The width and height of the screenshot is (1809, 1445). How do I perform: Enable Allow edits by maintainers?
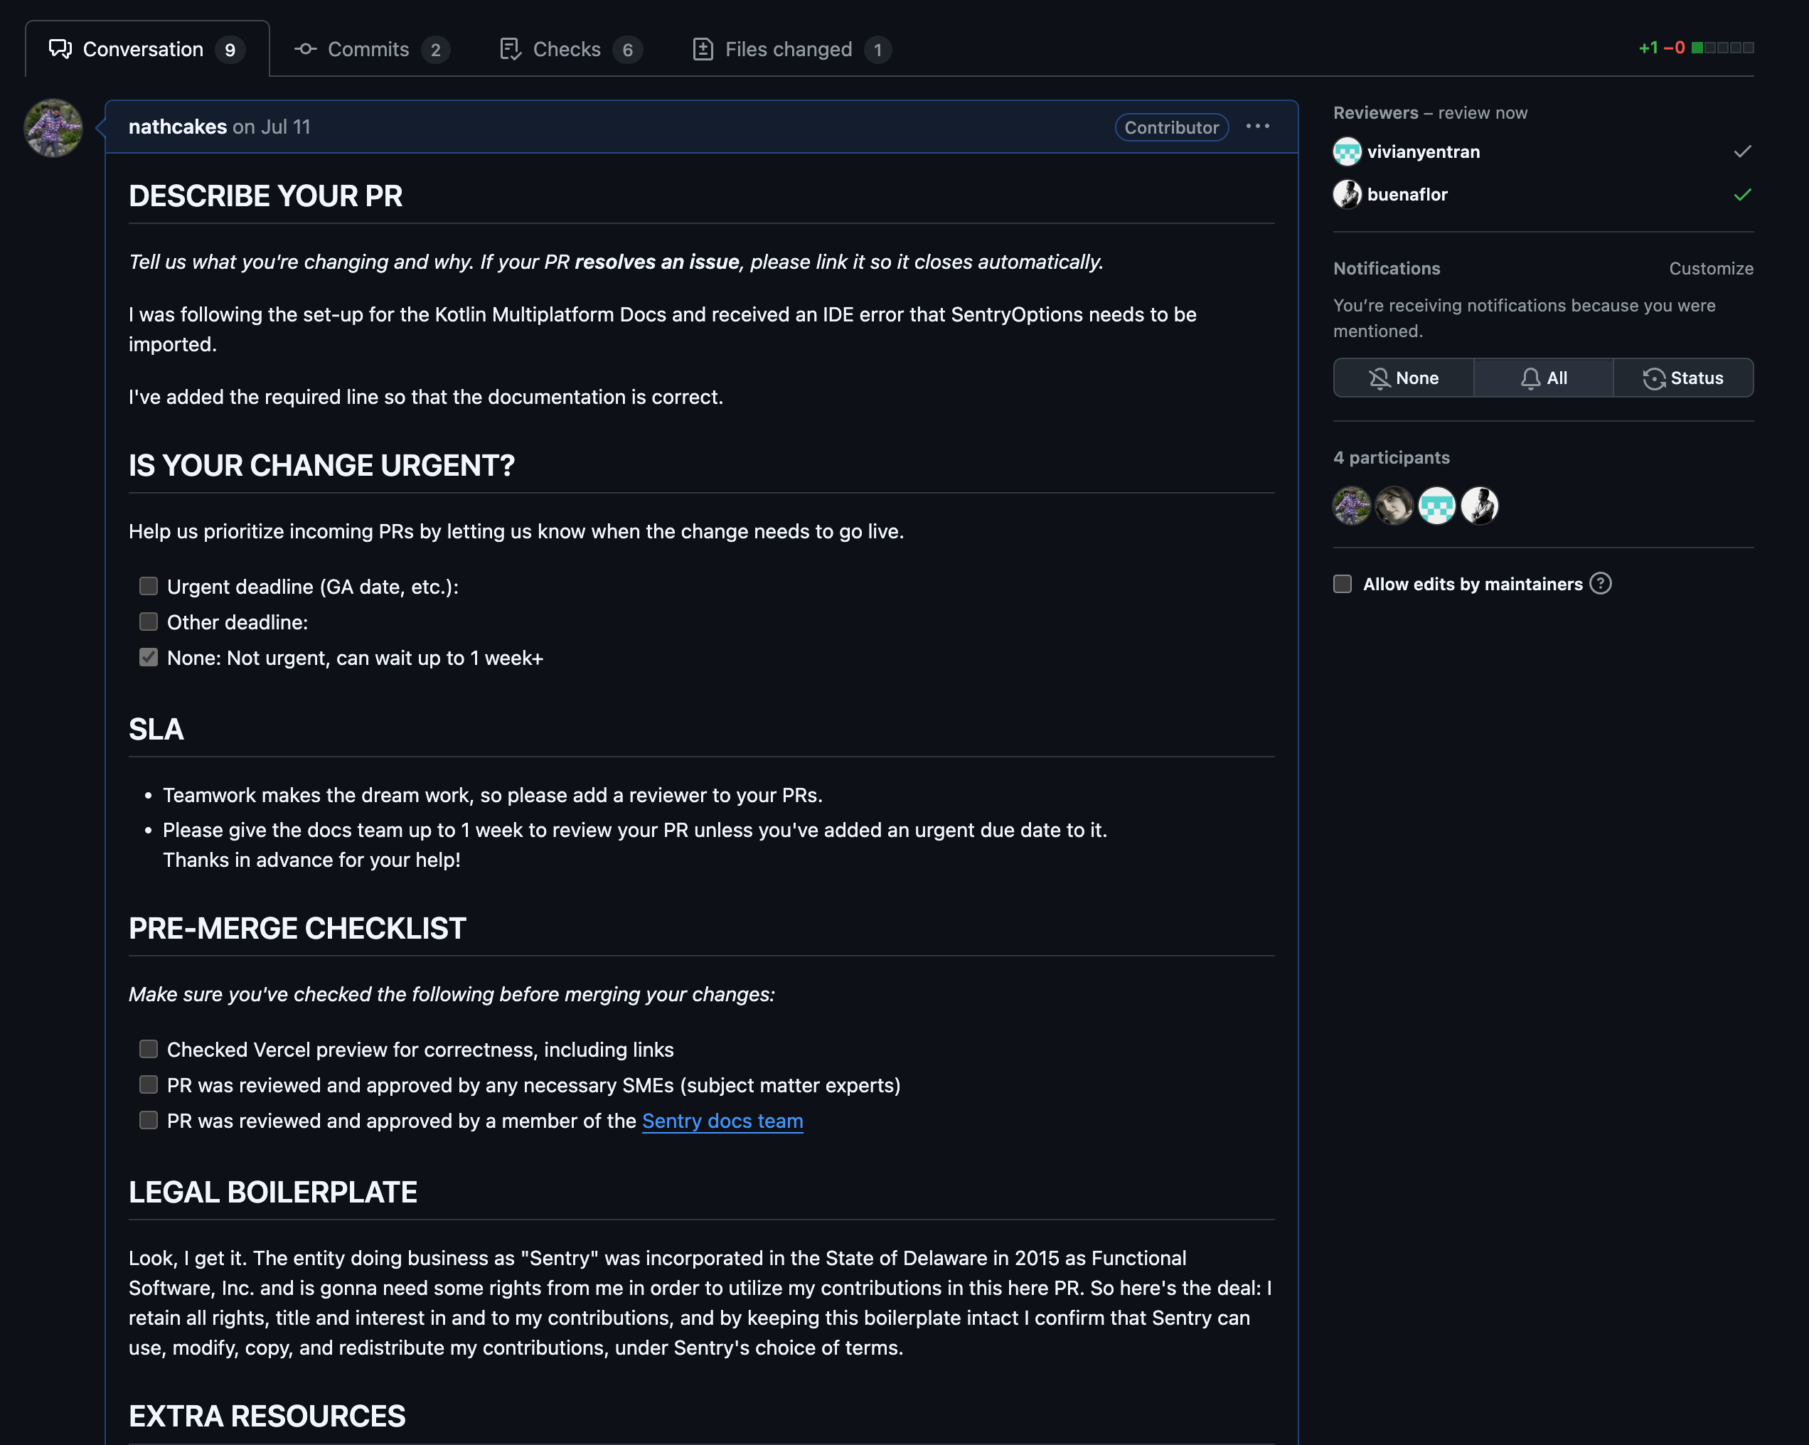pos(1343,584)
